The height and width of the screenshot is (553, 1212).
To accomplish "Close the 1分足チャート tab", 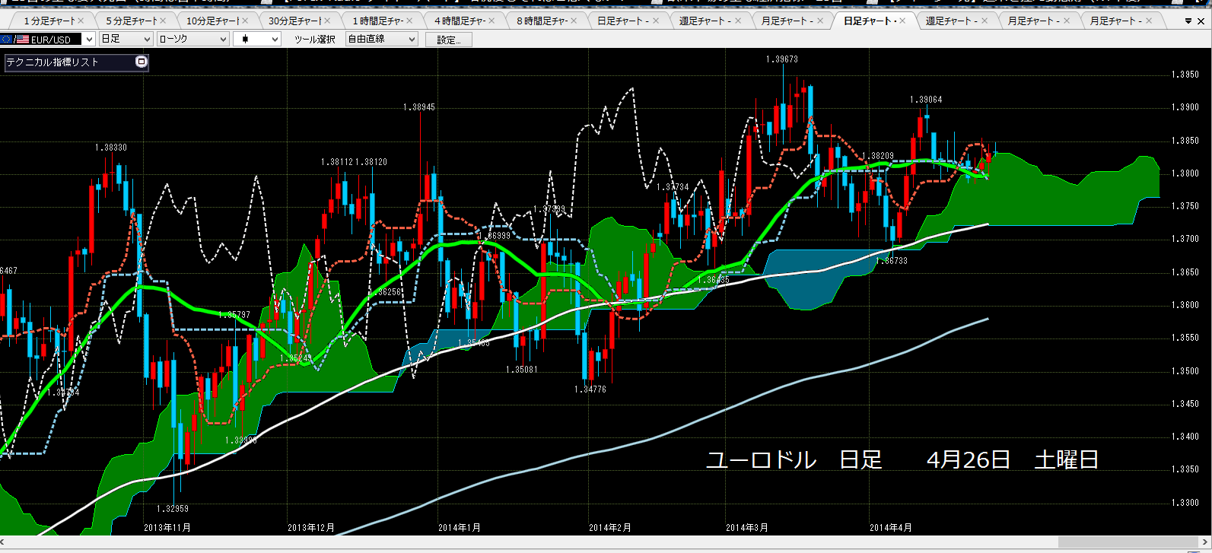I will click(81, 21).
